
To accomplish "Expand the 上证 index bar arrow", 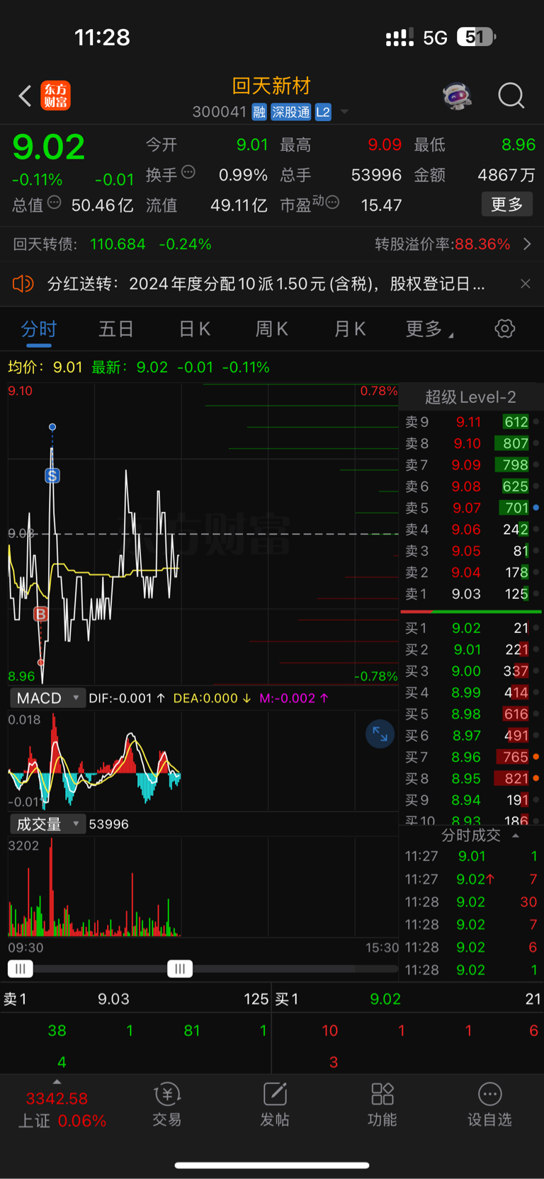I will pos(57,1082).
